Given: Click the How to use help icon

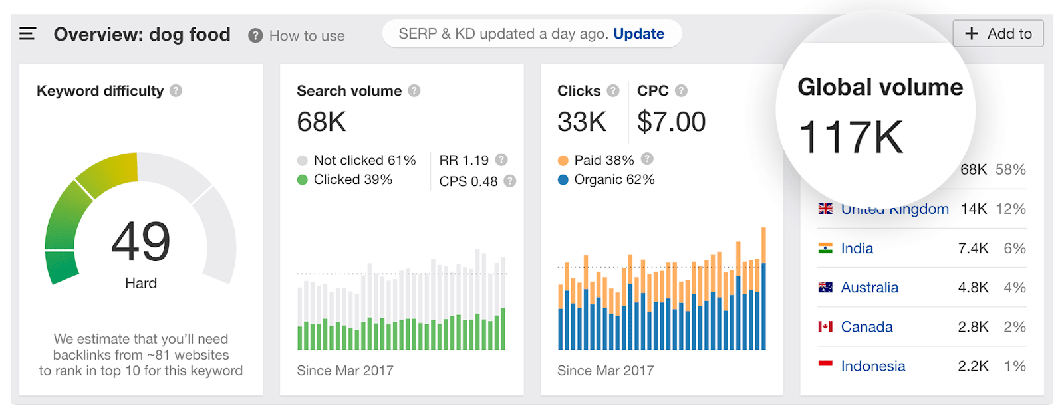Looking at the screenshot, I should 255,36.
